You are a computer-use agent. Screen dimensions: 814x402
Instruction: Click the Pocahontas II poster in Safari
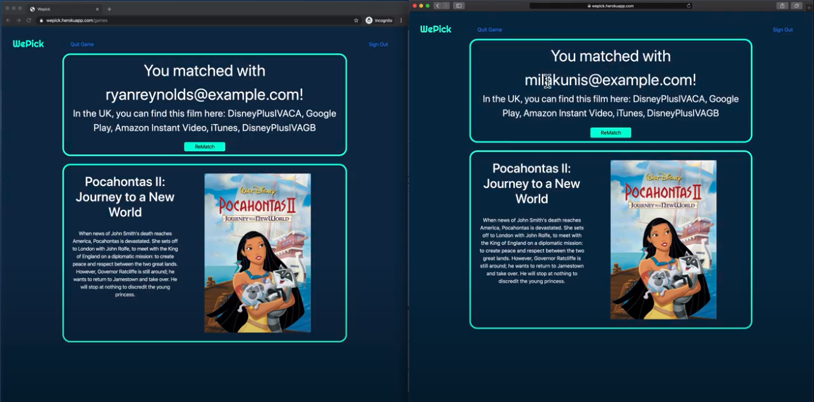(x=663, y=239)
